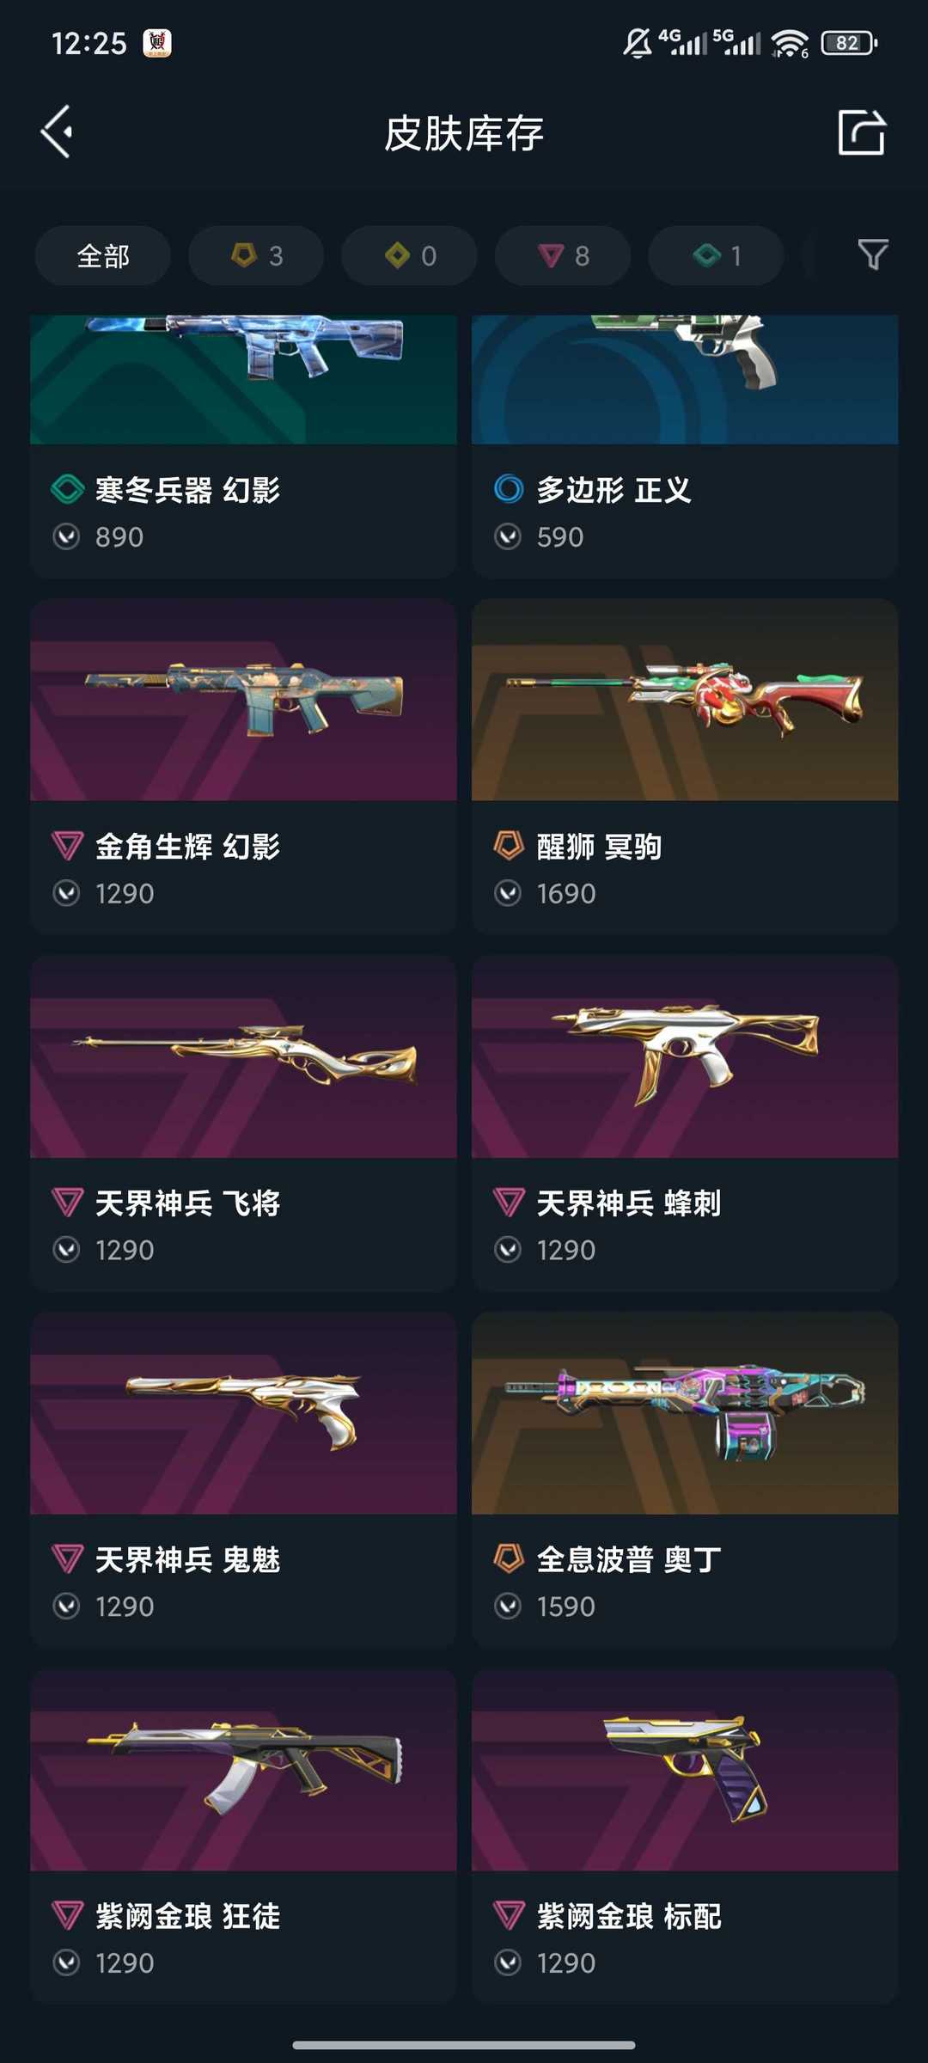Screen dimensions: 928x2063
Task: Filter by orange tier showing 3
Action: pyautogui.click(x=256, y=255)
